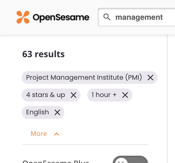Click the English chip label

37,112
